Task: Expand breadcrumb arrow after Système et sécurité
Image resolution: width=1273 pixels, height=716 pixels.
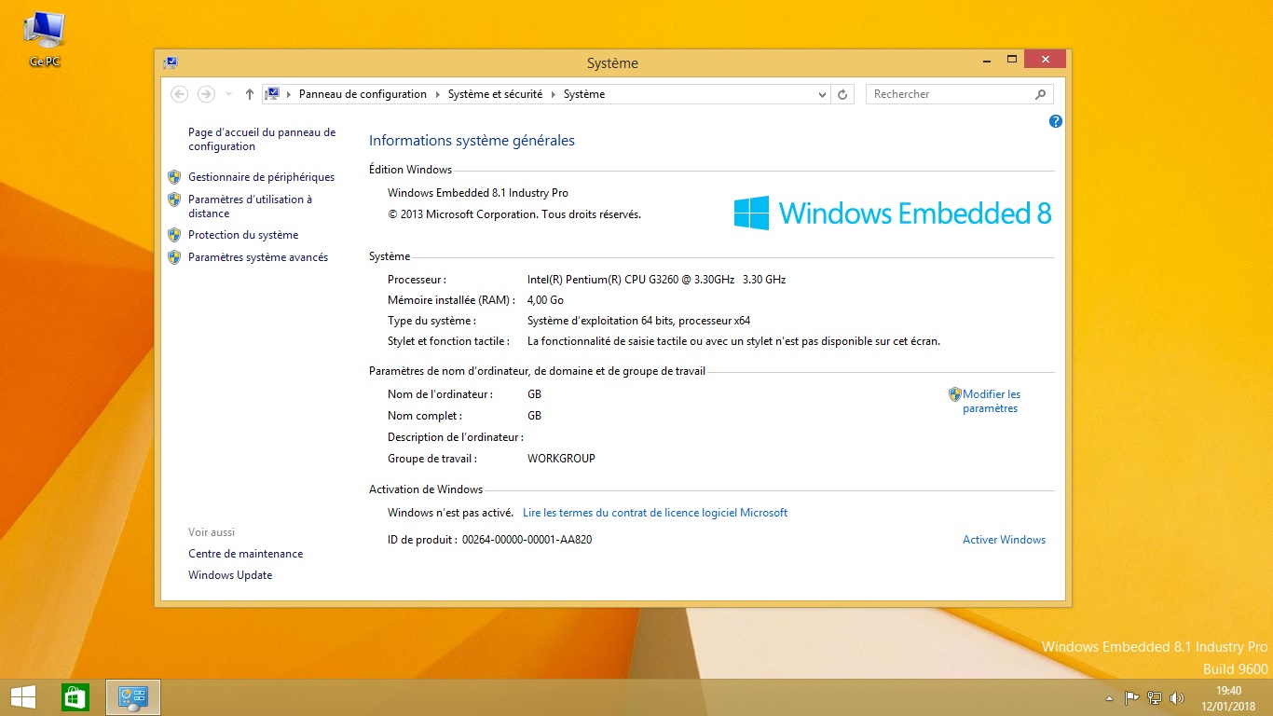Action: tap(553, 94)
